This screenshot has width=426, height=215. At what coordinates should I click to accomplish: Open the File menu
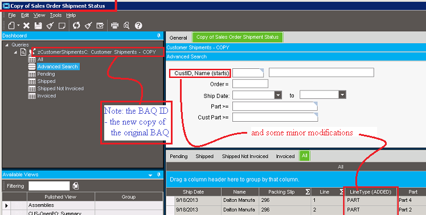click(12, 15)
